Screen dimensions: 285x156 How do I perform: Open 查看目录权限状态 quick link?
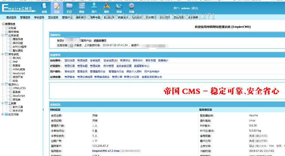coord(152,77)
